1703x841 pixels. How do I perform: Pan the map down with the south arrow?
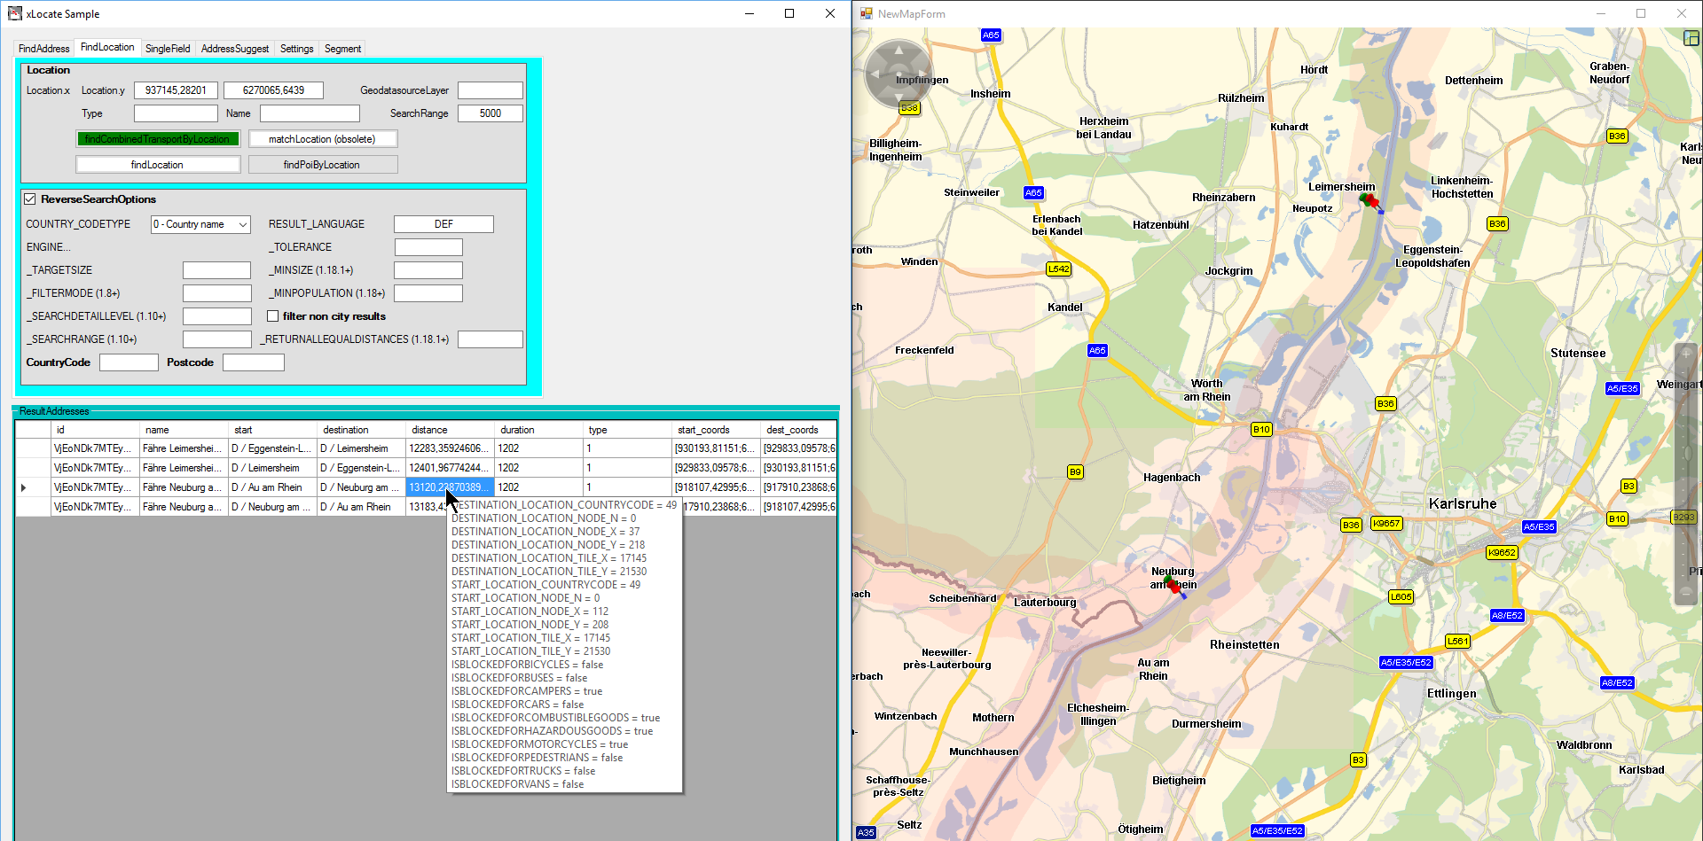point(899,98)
